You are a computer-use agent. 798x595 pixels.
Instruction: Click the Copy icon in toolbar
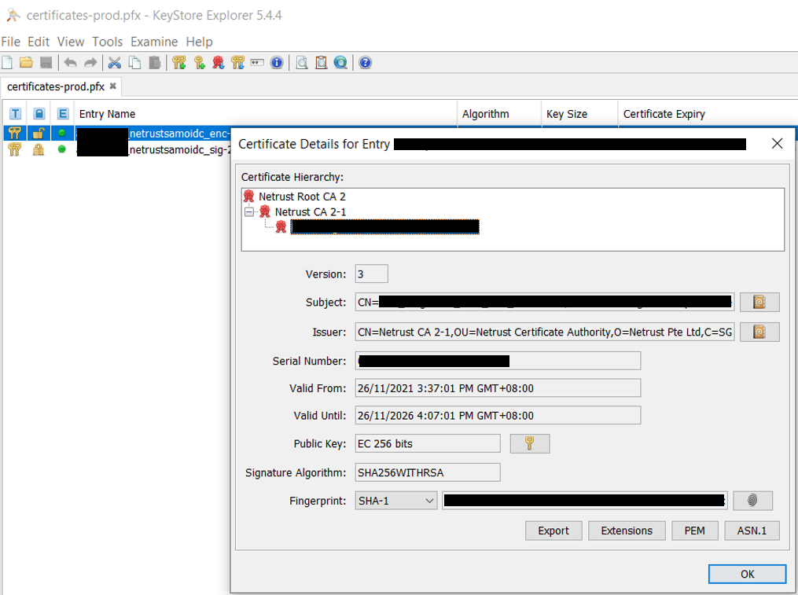[x=134, y=63]
